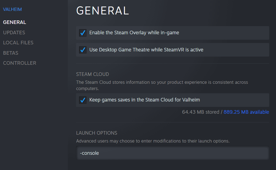Screen dimensions: 276x170
Task: Untick the Steam Overlay checkbox box
Action: 83,33
